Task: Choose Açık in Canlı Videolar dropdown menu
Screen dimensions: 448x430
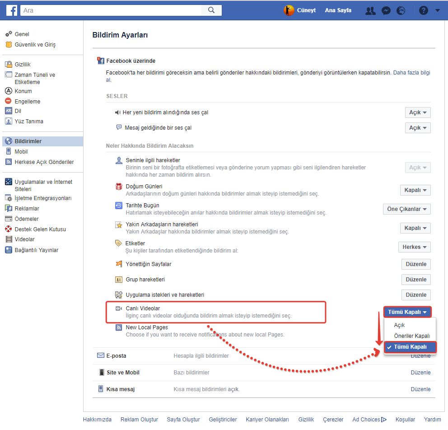Action: [x=399, y=325]
